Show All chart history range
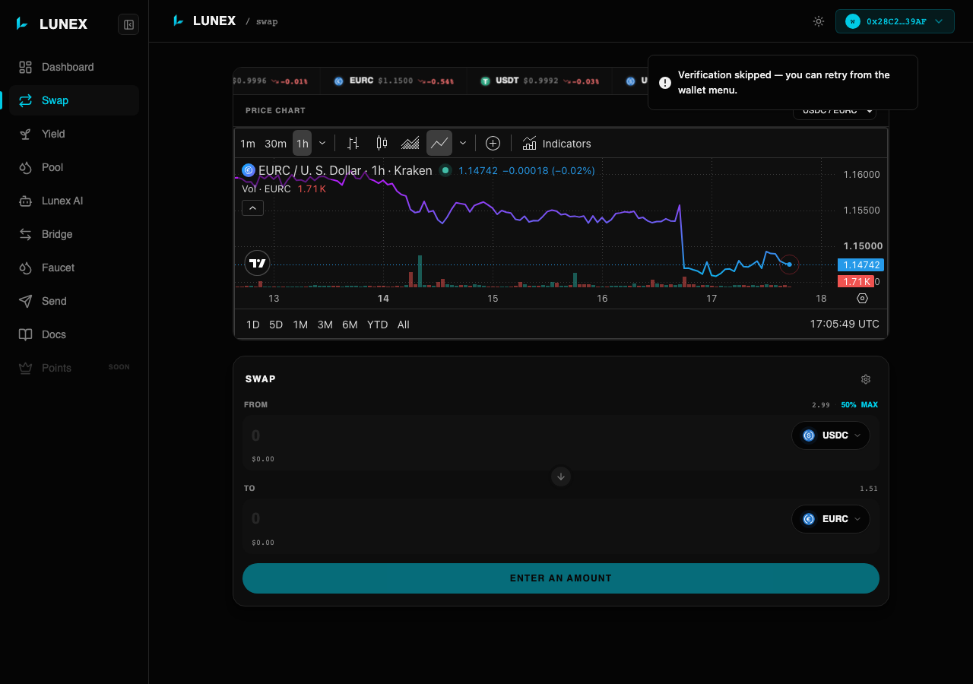 (404, 325)
